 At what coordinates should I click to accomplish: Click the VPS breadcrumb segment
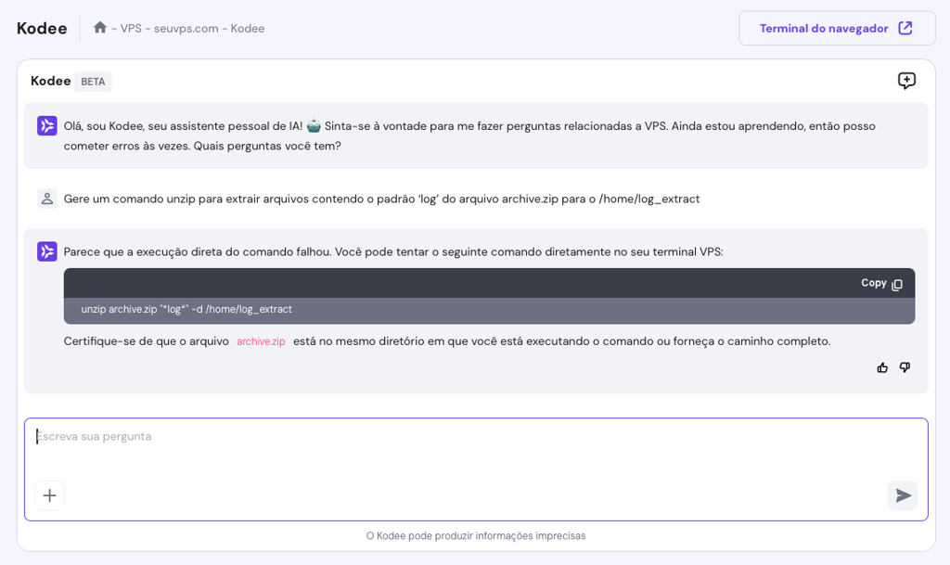click(x=131, y=29)
